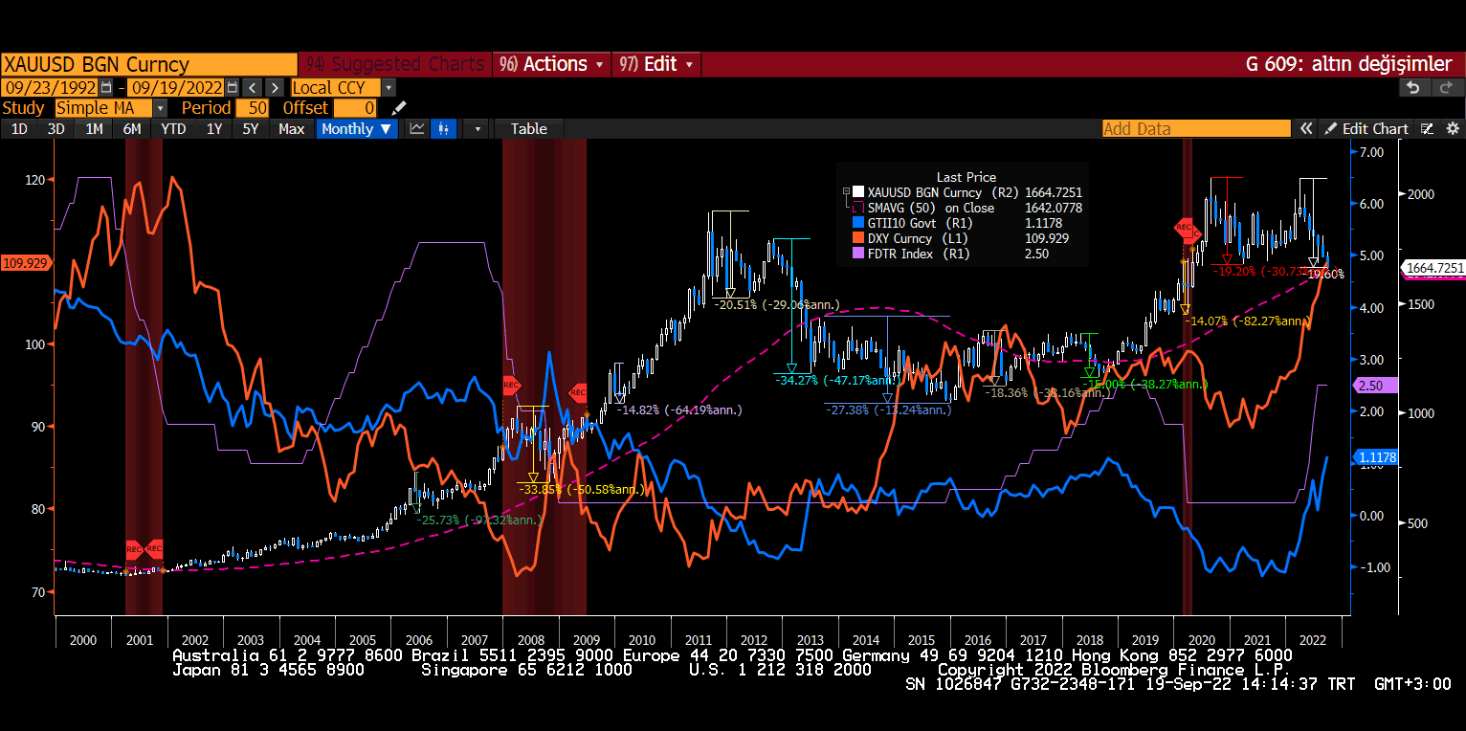Shift date range forward with right arrow
This screenshot has height=731, width=1466.
pos(274,87)
